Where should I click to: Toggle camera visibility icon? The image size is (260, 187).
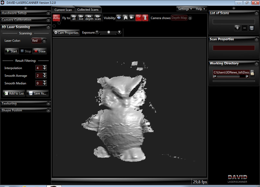point(132,18)
